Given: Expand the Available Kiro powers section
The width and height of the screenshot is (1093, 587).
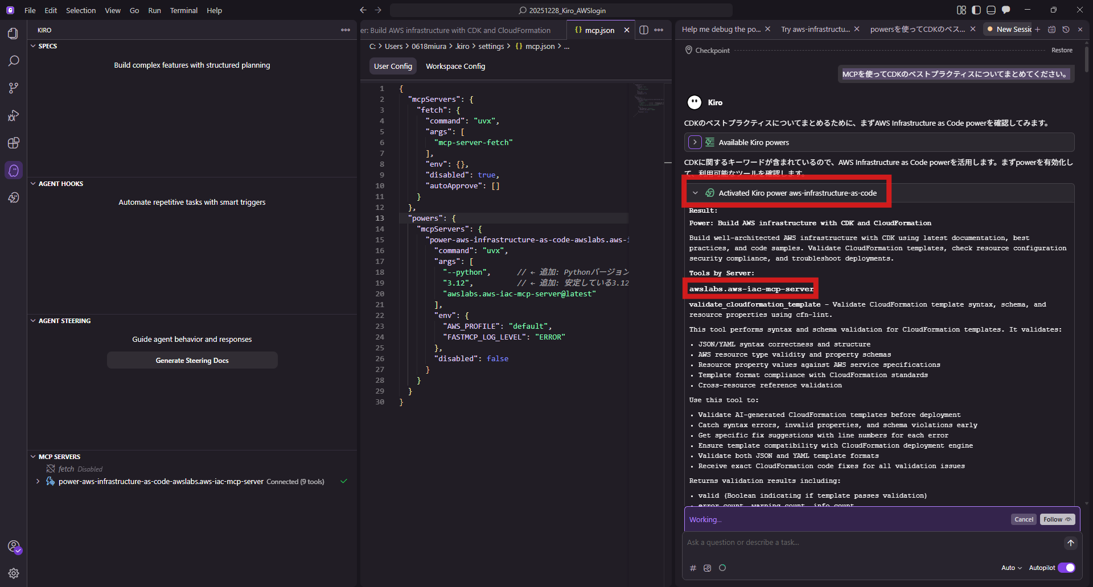Looking at the screenshot, I should (x=695, y=142).
